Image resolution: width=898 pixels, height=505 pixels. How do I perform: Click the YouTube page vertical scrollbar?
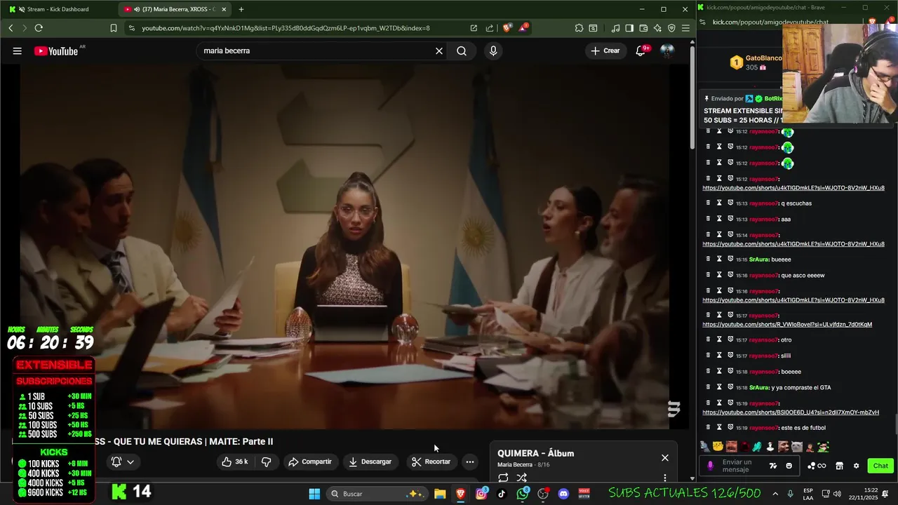(692, 98)
